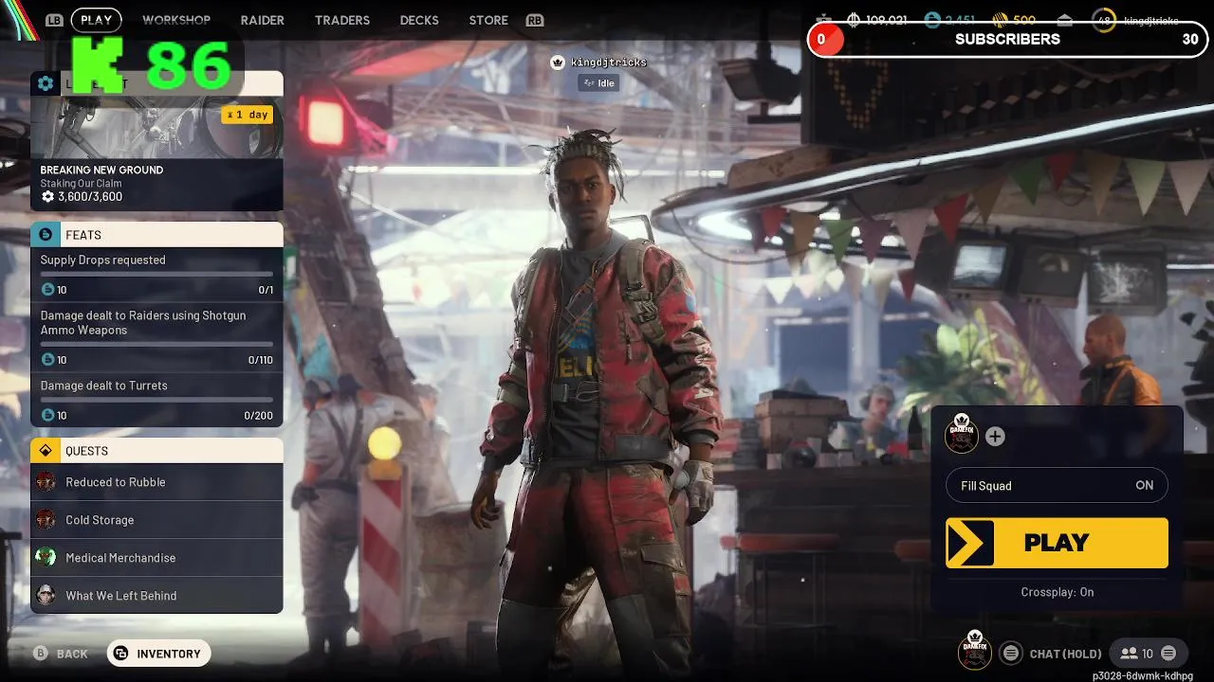Select the Damage dealt to Turrets feat
Screen dimensions: 1214x682
pos(156,400)
